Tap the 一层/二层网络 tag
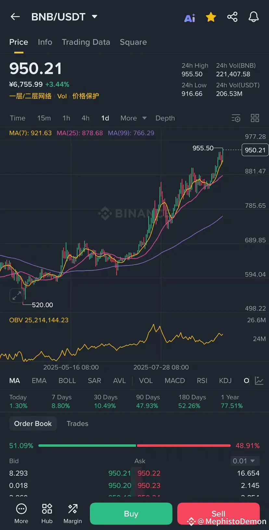269x530 pixels. point(30,96)
